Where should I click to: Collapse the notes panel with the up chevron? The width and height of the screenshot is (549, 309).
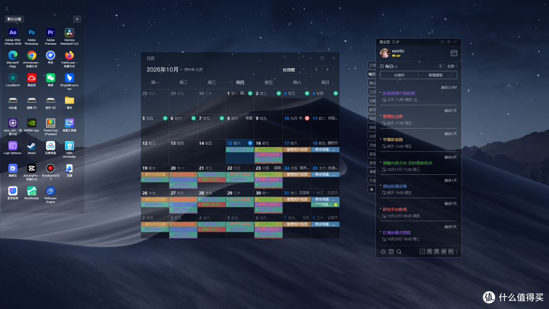[455, 42]
